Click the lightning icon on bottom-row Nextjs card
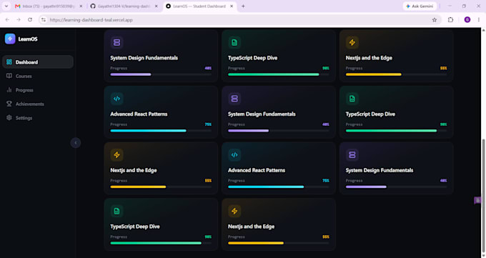The image size is (486, 258). click(234, 211)
